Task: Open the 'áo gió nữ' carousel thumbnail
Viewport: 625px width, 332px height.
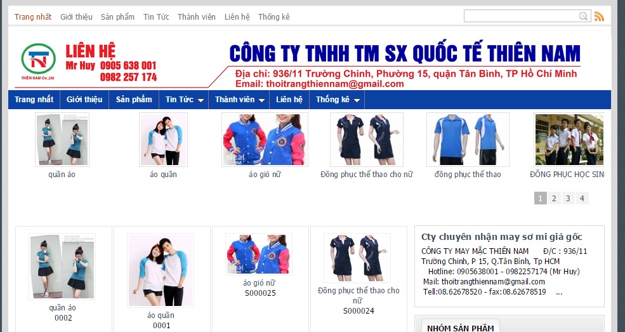Action: pyautogui.click(x=265, y=140)
